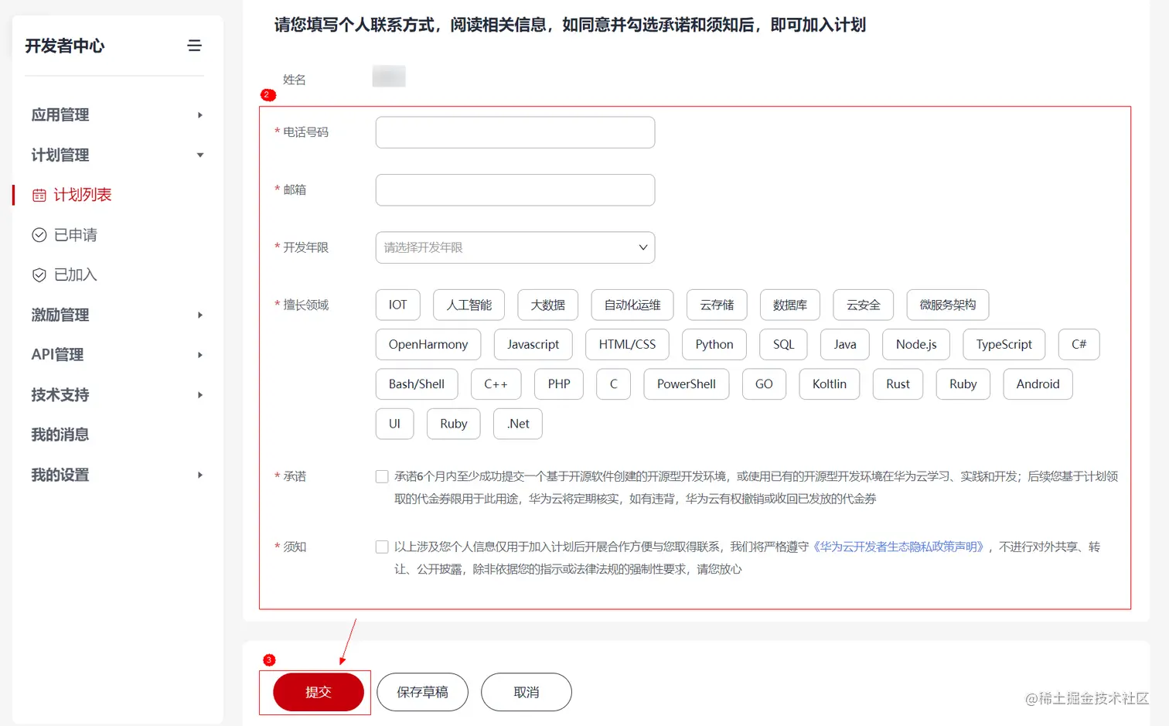This screenshot has width=1169, height=726.
Task: Toggle the IOT skill tag
Action: pos(398,305)
